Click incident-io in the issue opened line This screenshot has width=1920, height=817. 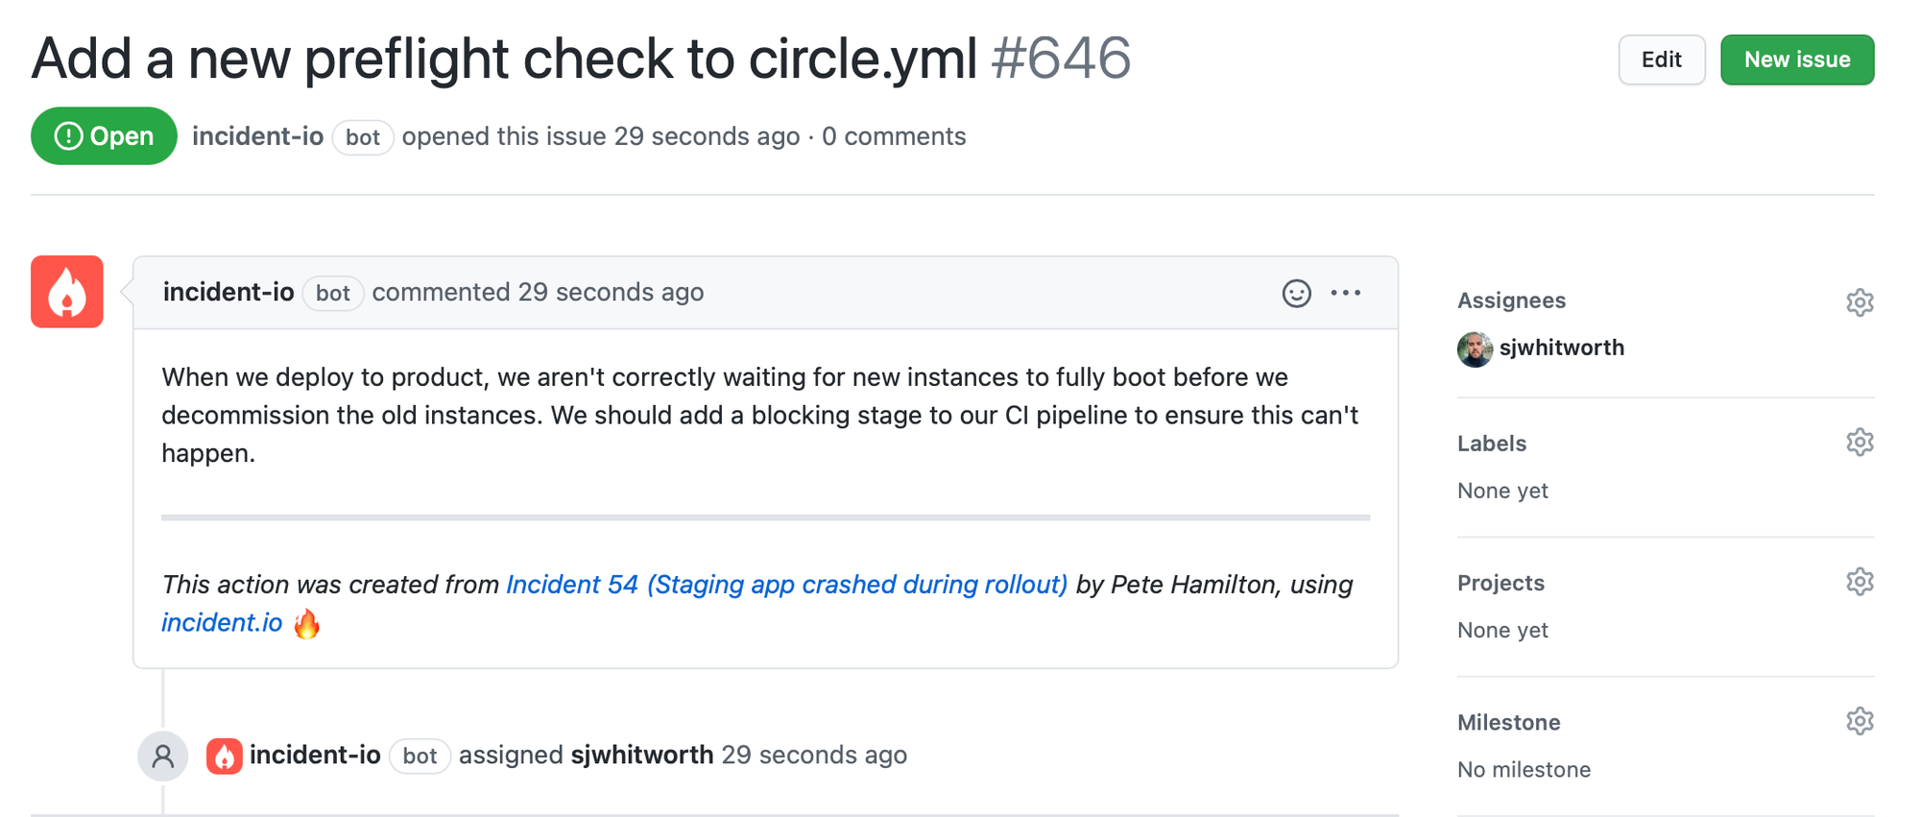[x=257, y=136]
